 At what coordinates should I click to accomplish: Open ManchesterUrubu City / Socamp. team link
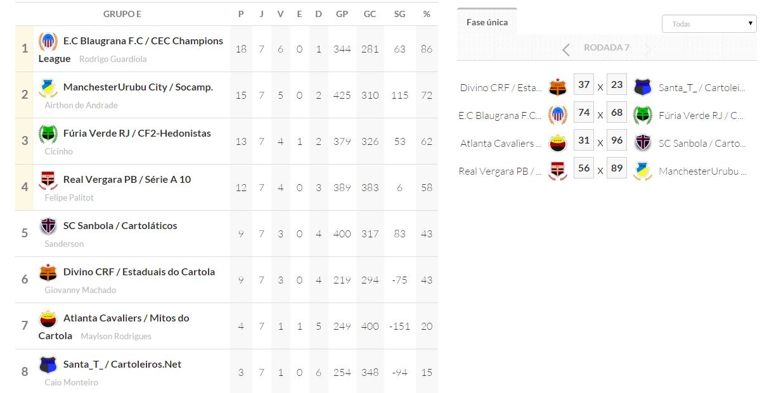click(x=138, y=87)
